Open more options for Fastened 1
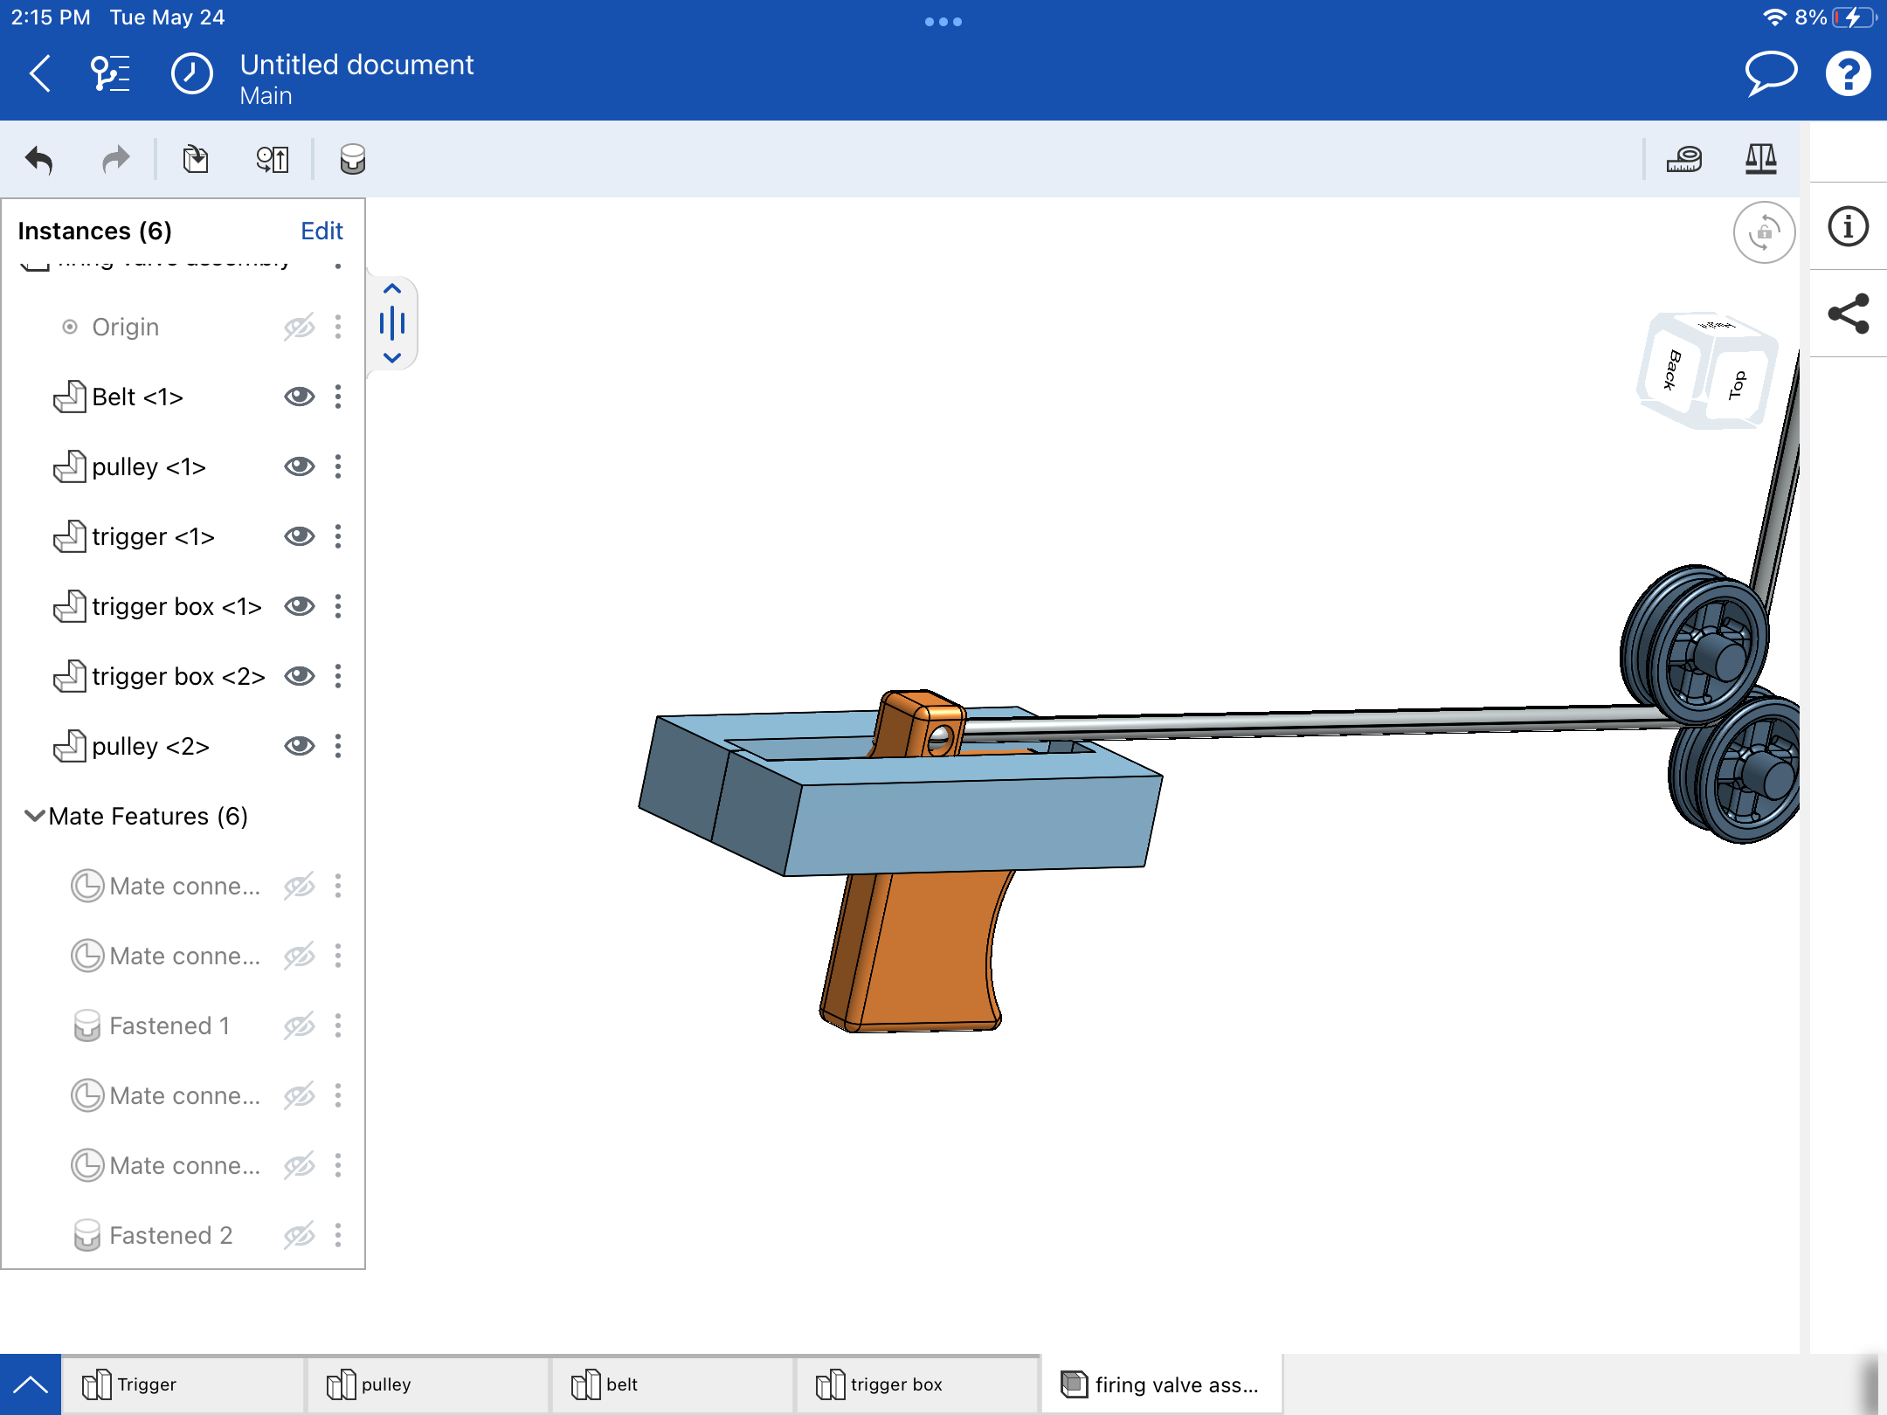 point(338,1025)
